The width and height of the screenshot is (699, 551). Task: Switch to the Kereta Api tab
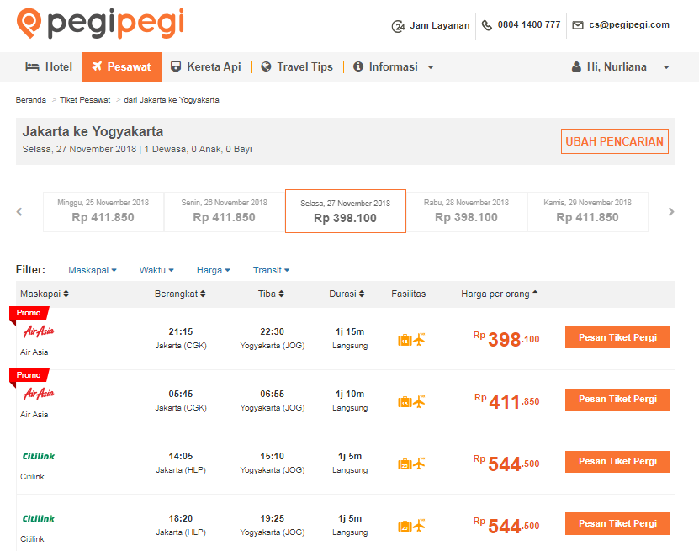(x=206, y=66)
